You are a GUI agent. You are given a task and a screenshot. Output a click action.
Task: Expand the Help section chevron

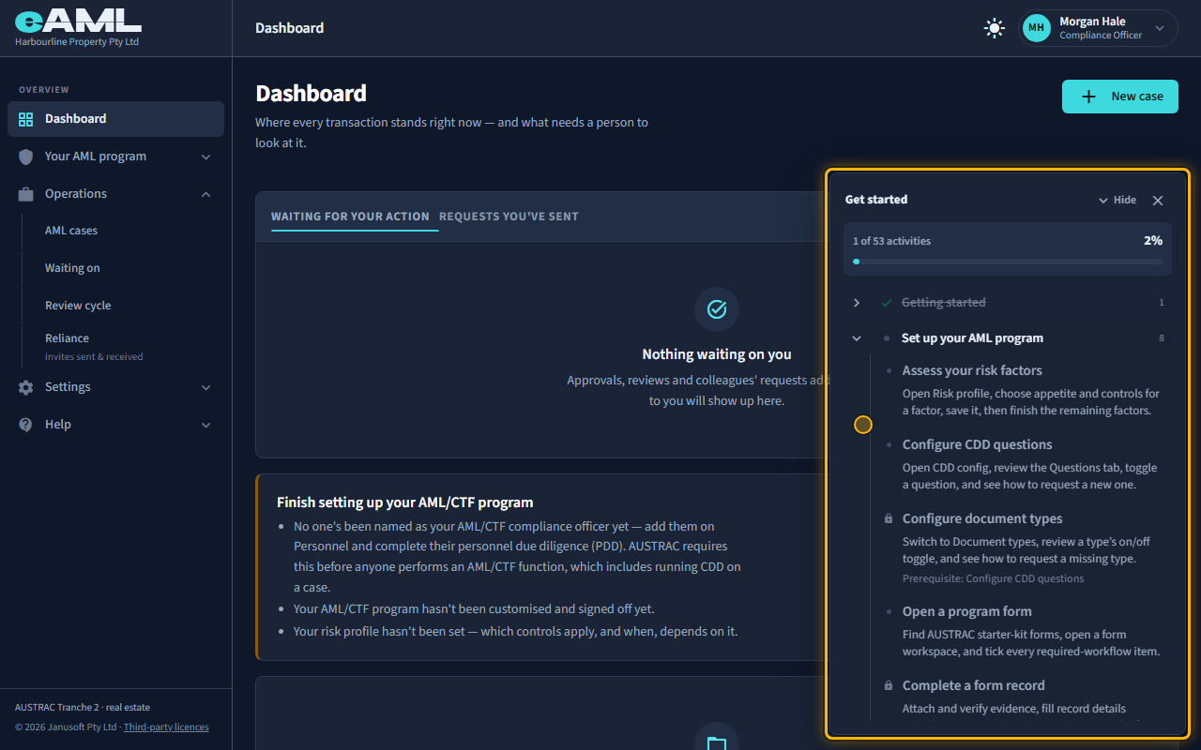(x=205, y=425)
